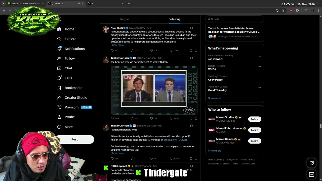The width and height of the screenshot is (322, 181).
Task: Open more options on Tucker Carlson Iran post
Action: point(196,58)
